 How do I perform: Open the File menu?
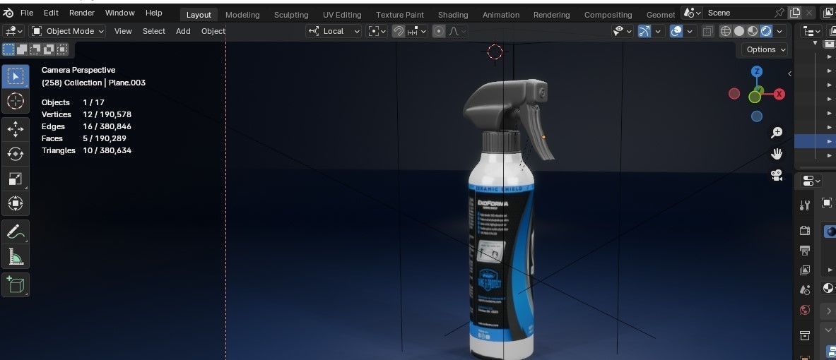tap(27, 13)
